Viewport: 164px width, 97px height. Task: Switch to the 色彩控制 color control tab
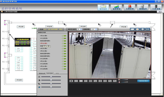pyautogui.click(x=50, y=73)
